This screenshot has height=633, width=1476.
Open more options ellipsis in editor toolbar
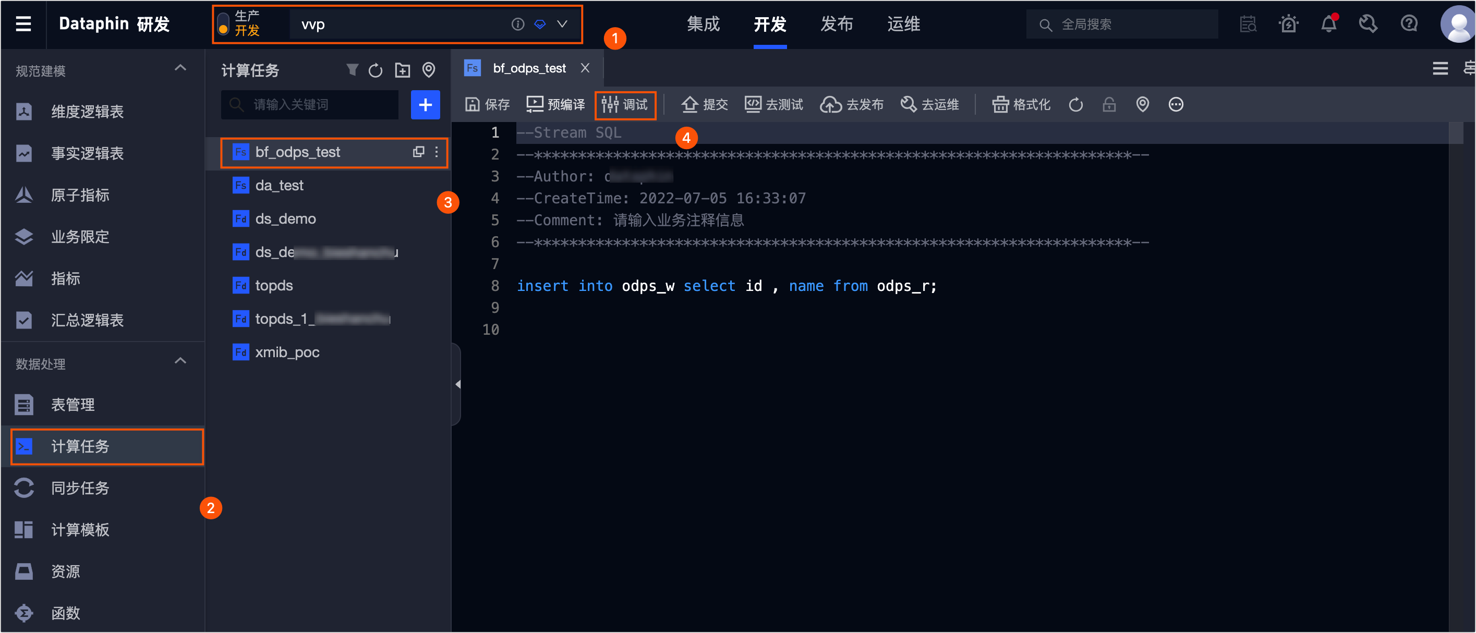[1176, 104]
